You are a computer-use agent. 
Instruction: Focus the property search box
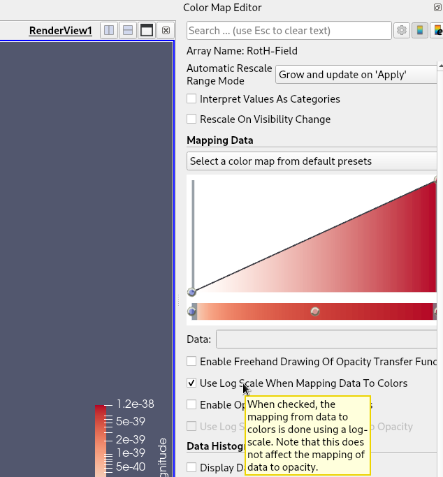(x=289, y=31)
